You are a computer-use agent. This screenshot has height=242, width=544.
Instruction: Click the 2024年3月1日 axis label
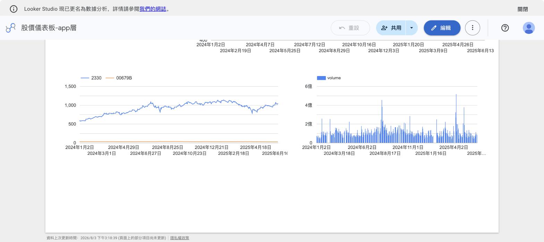102,153
